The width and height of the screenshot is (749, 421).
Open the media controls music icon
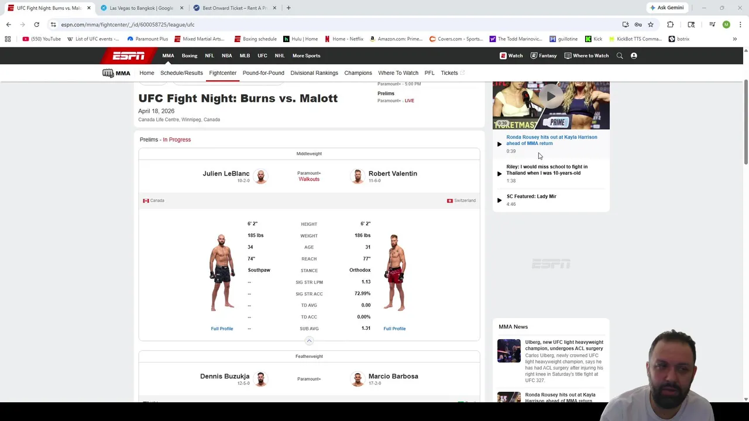[712, 25]
